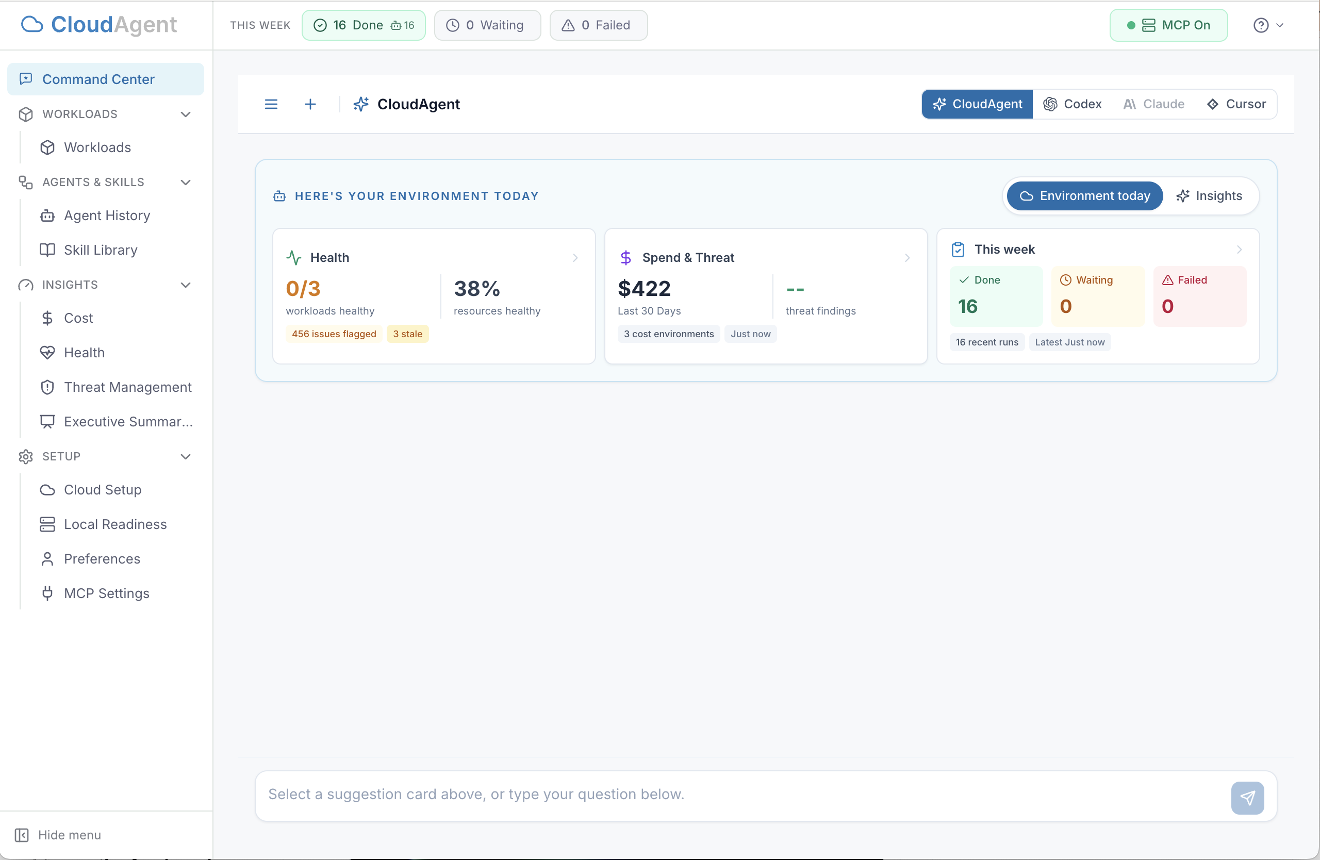The height and width of the screenshot is (860, 1320).
Task: Click the 3 cost environments badge
Action: click(669, 334)
